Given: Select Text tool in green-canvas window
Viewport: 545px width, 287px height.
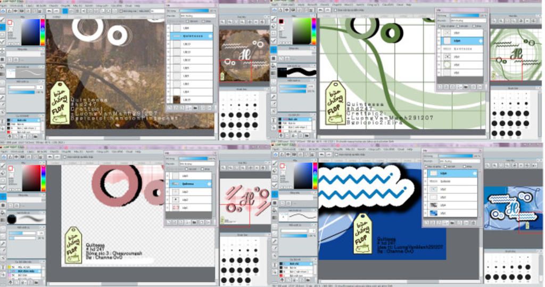Looking at the screenshot, I should click(x=274, y=120).
